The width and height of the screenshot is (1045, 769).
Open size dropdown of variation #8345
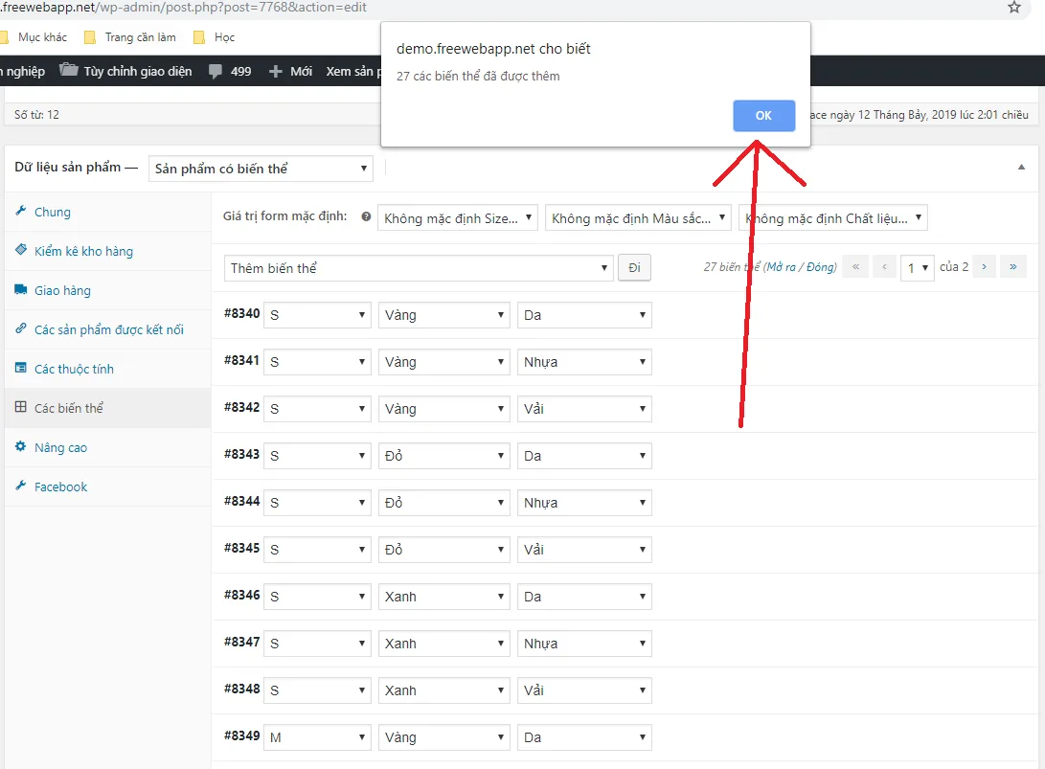tap(317, 550)
